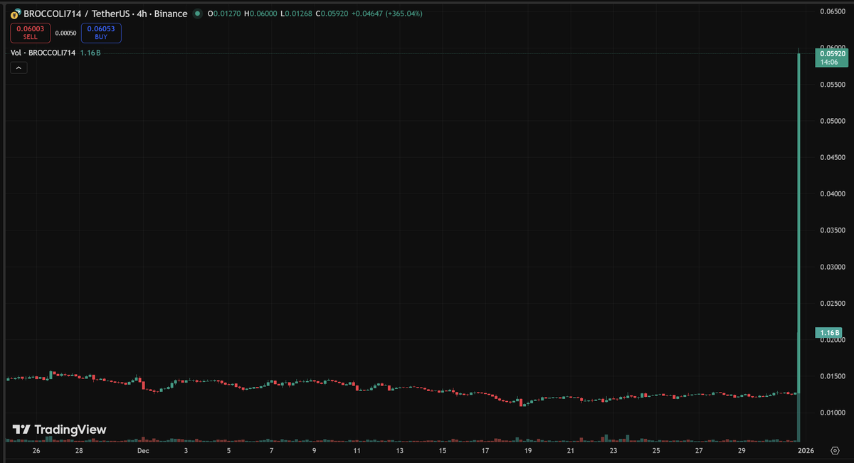Click the 0.05000 price scale label
This screenshot has width=854, height=463.
pyautogui.click(x=831, y=121)
